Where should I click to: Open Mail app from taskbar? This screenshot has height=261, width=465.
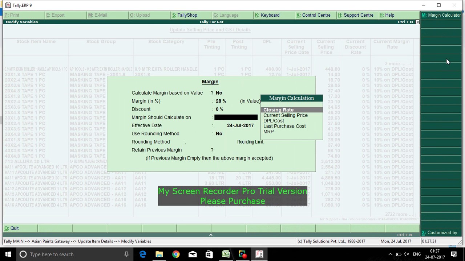(193, 254)
